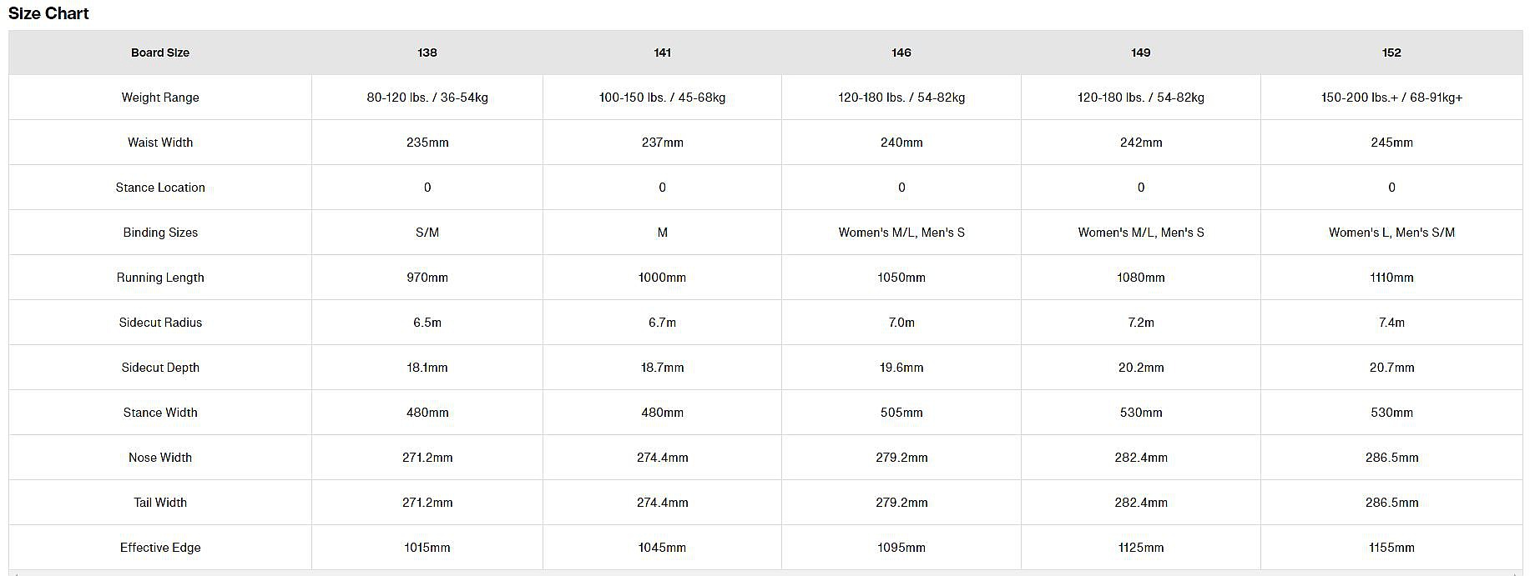Image resolution: width=1535 pixels, height=576 pixels.
Task: Select the 6.5m sidecut radius cell
Action: click(x=427, y=323)
